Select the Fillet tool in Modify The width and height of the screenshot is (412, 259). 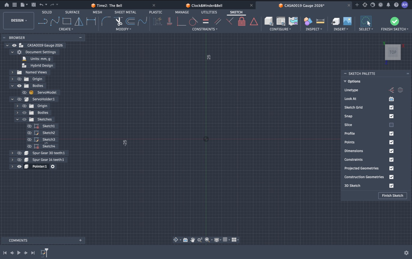tap(106, 21)
